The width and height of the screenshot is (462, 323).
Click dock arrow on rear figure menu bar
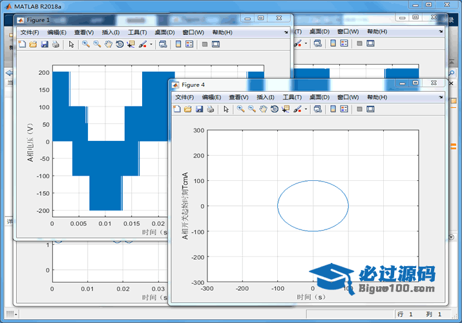pyautogui.click(x=441, y=32)
